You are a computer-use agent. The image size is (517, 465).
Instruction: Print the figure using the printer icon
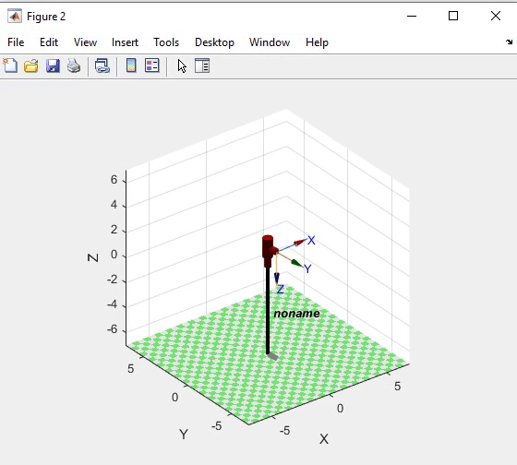tap(74, 66)
